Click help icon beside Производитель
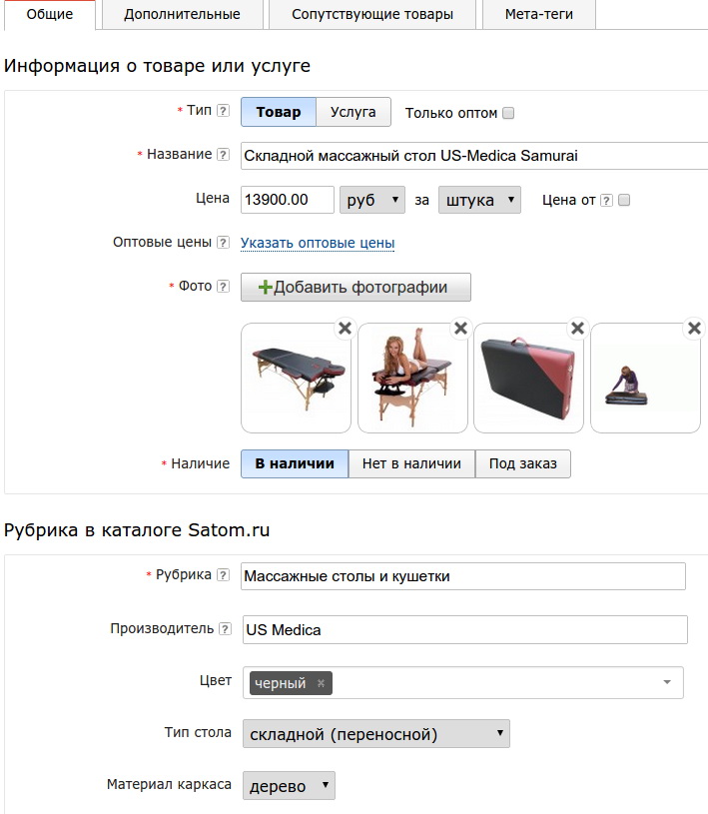The image size is (708, 814). (225, 629)
